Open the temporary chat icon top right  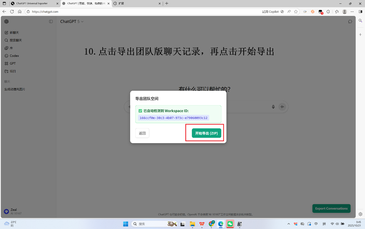[350, 22]
